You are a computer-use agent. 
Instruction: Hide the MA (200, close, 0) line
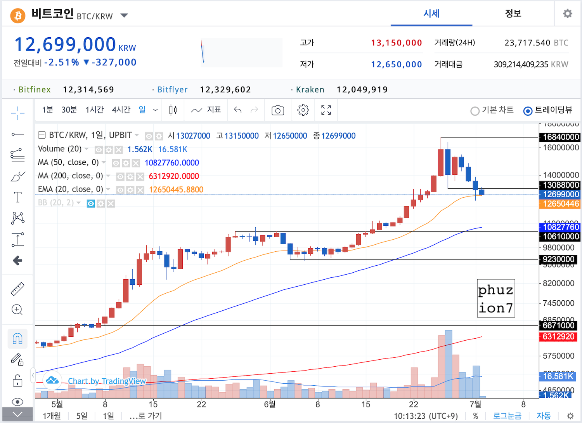pyautogui.click(x=120, y=177)
